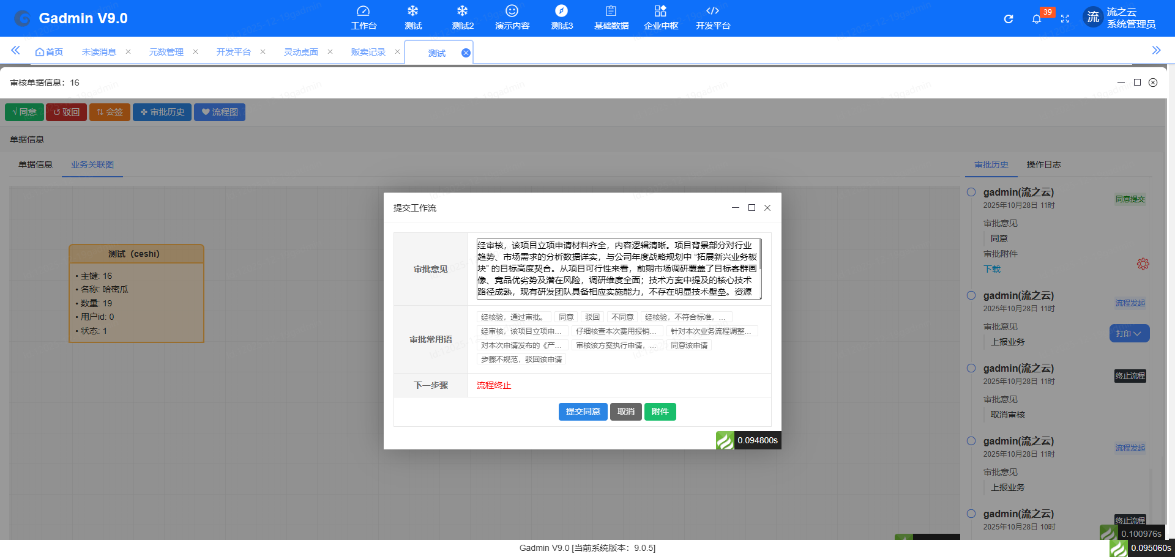Open the 演示内容 navigation icon

[512, 17]
